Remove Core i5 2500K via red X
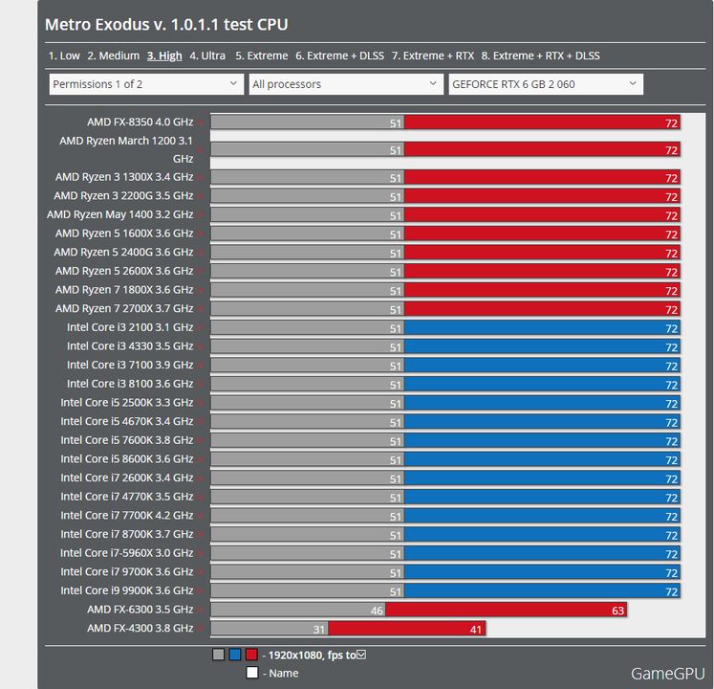Viewport: 714px width, 689px height. click(201, 403)
